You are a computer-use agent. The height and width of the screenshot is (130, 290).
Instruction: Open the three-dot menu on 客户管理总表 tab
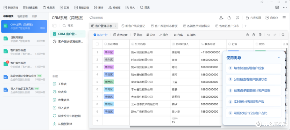[115, 26]
